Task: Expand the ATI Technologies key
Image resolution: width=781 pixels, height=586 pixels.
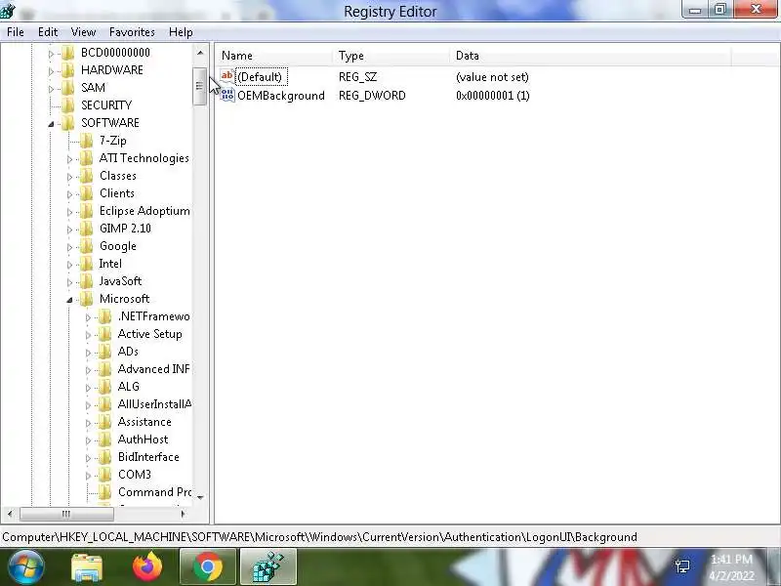Action: click(x=69, y=159)
